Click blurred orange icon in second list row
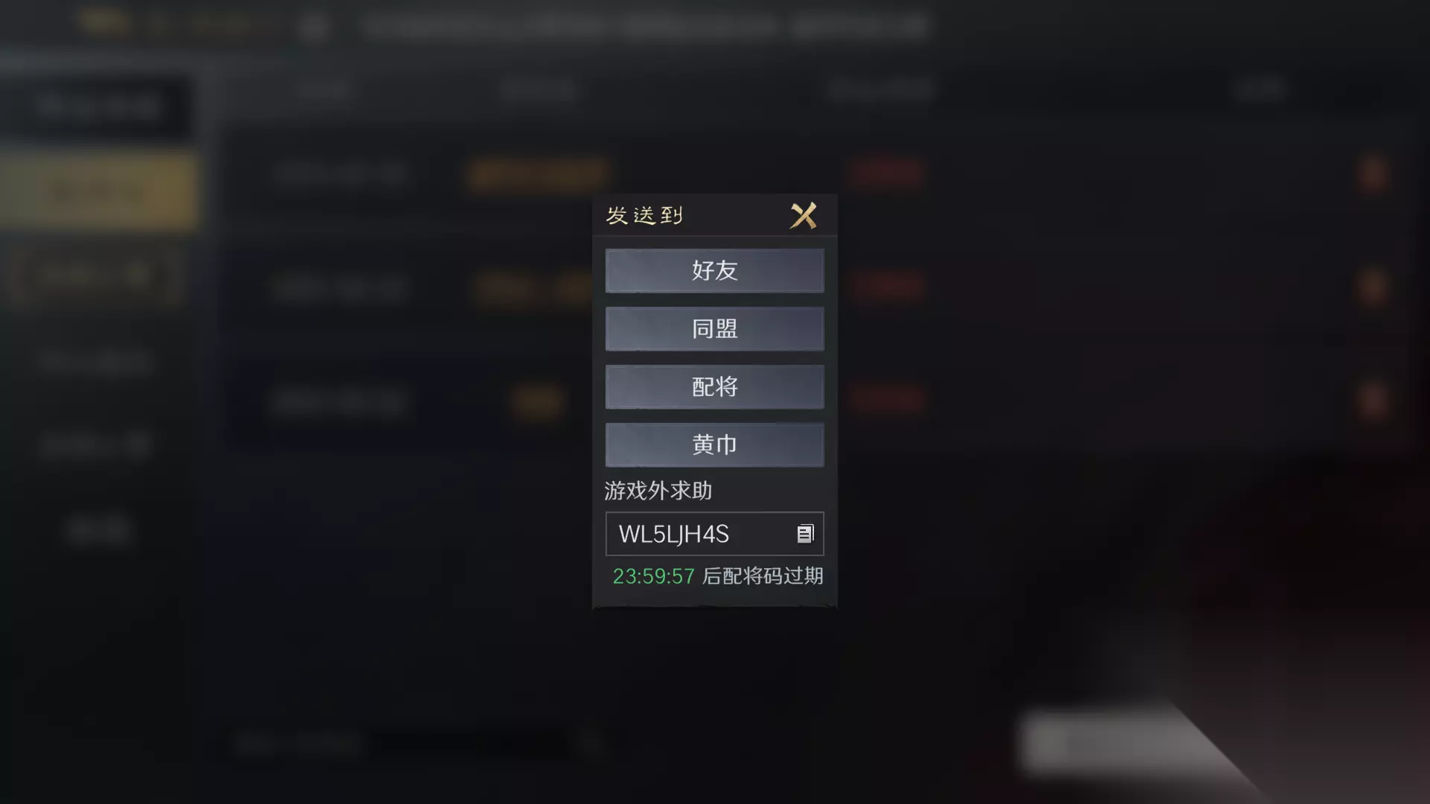Viewport: 1430px width, 804px height. pos(1373,287)
